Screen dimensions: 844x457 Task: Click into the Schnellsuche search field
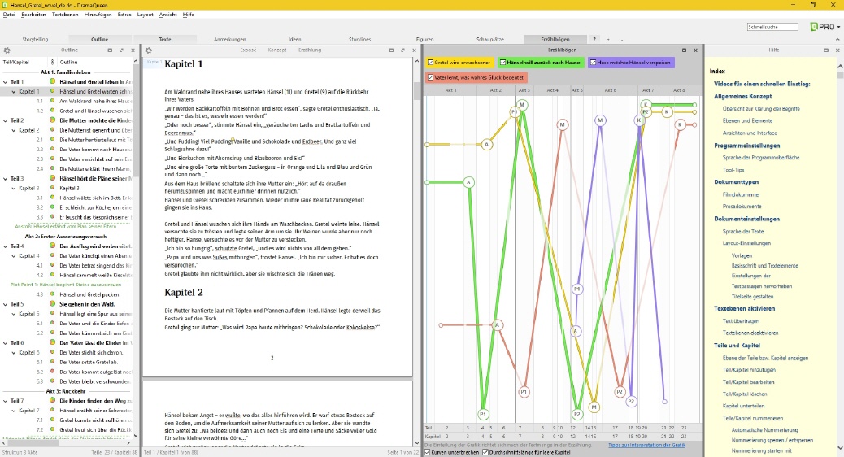click(772, 27)
